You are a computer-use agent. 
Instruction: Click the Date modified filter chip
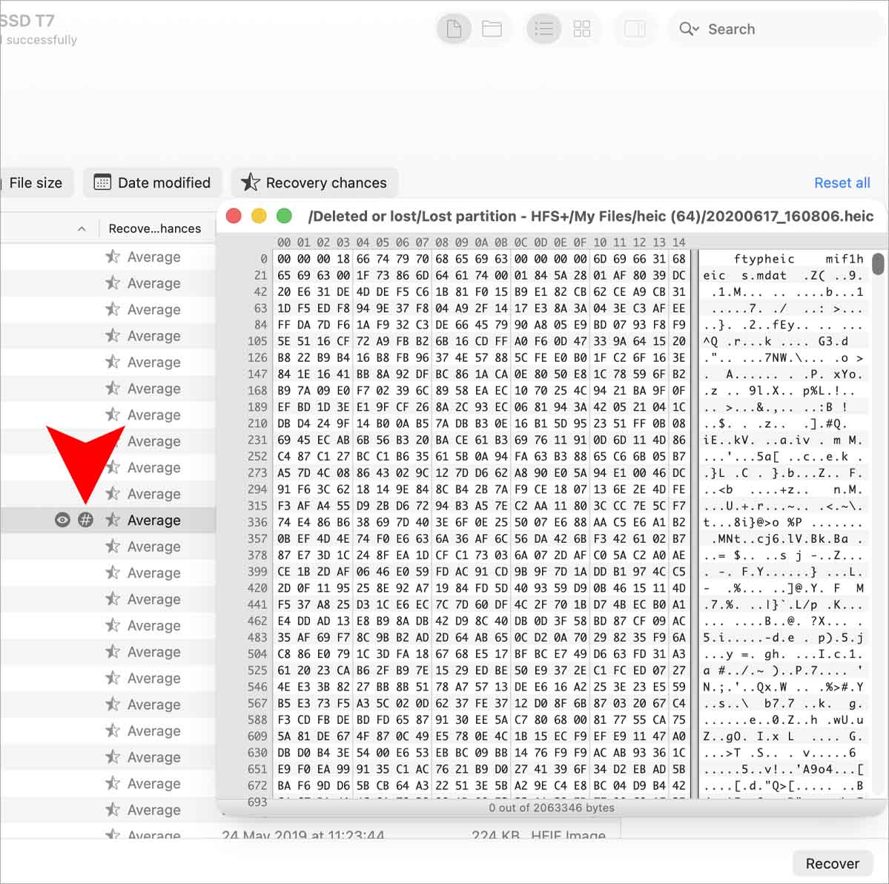pyautogui.click(x=152, y=182)
